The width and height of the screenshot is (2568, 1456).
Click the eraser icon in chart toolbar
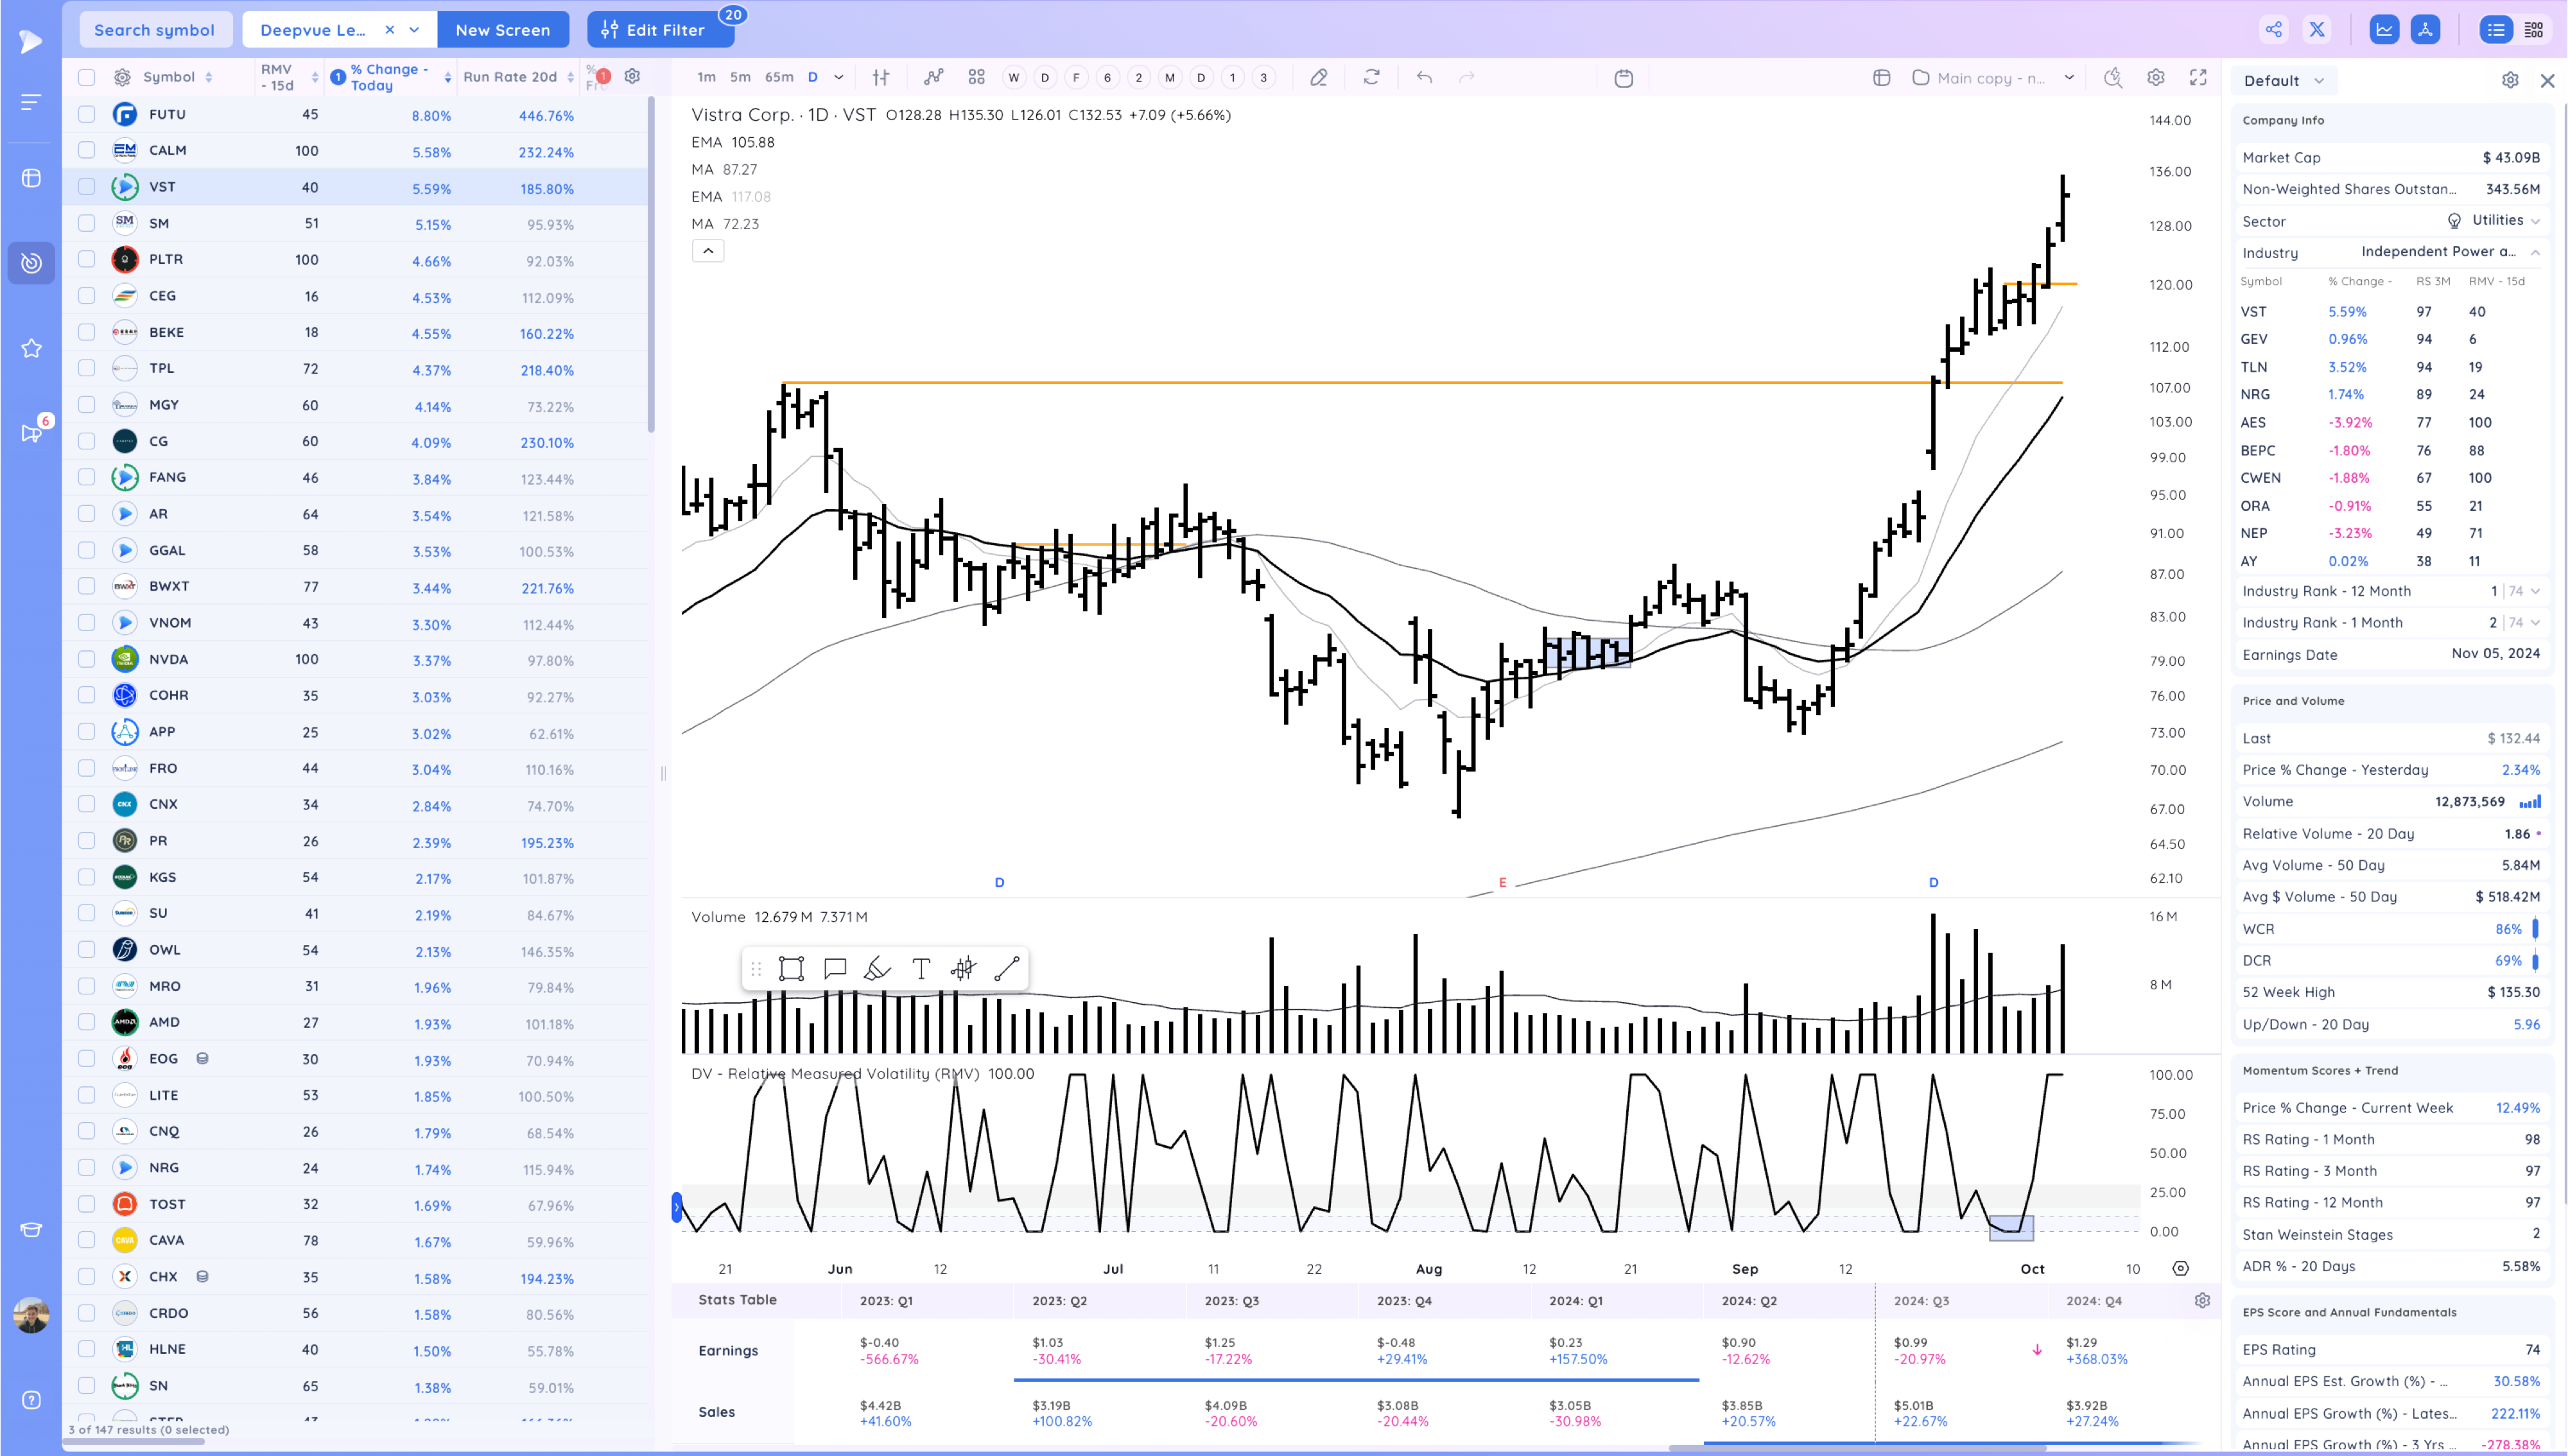tap(1319, 77)
